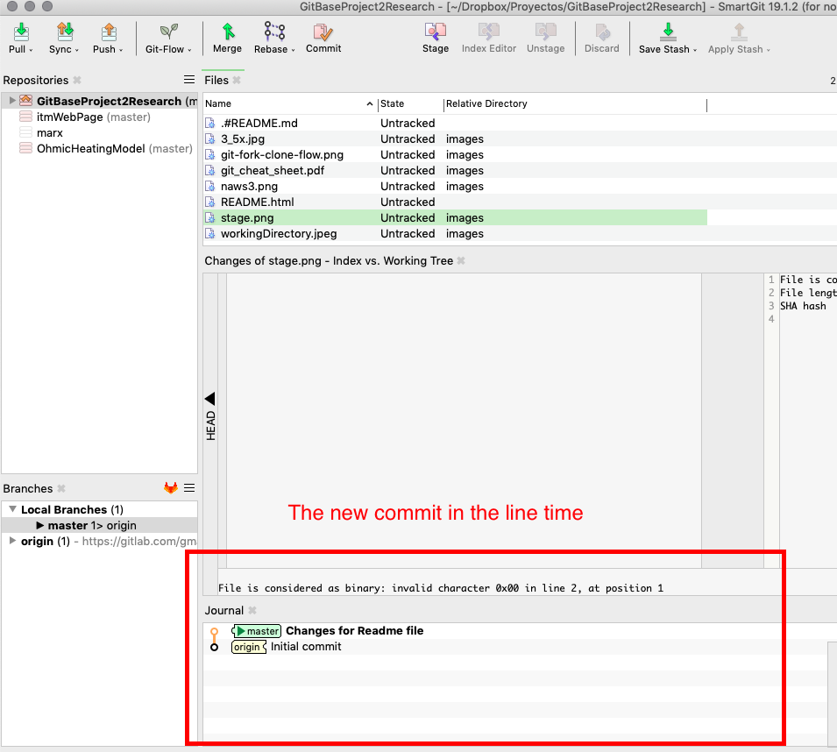Click the Save Stash icon
837x752 pixels.
667,33
